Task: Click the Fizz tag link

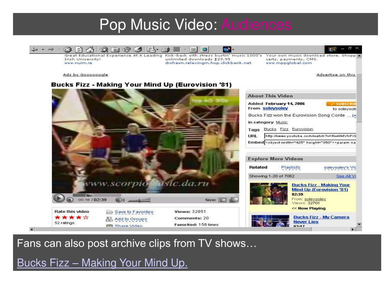Action: pos(284,129)
